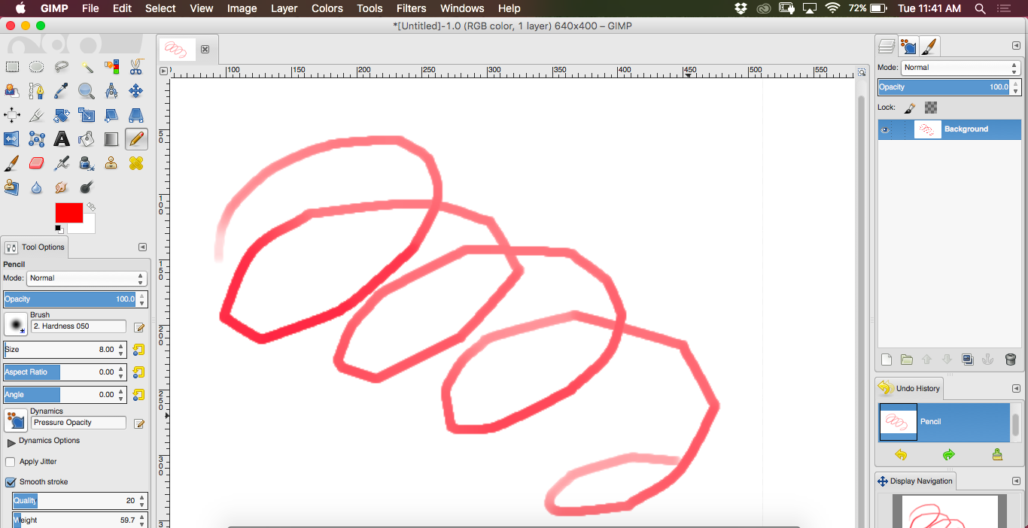
Task: Select the Ellipse Select tool
Action: click(x=36, y=67)
